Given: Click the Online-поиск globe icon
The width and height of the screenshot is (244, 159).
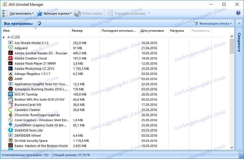Looking at the screenshot, I should coord(77,13).
